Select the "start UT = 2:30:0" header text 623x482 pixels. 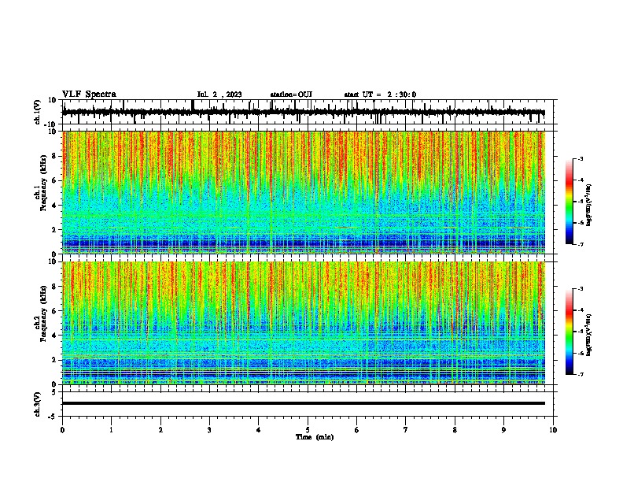(380, 95)
